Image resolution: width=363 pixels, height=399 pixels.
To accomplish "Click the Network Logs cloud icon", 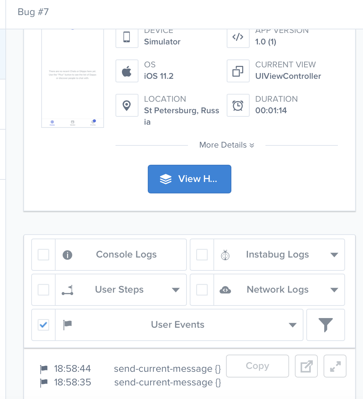I will coord(225,290).
